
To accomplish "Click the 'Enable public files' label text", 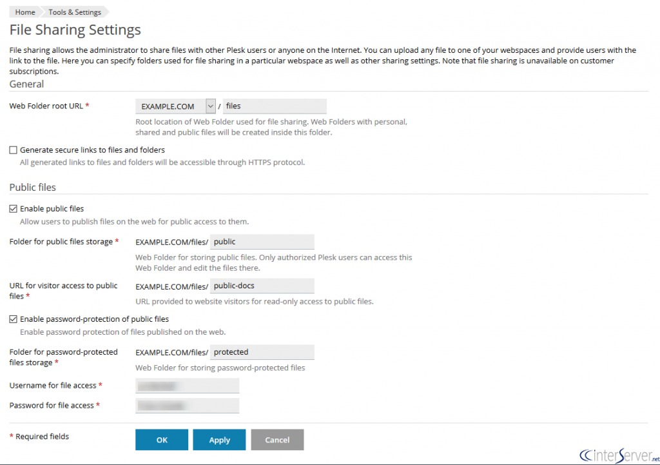I will tap(52, 208).
